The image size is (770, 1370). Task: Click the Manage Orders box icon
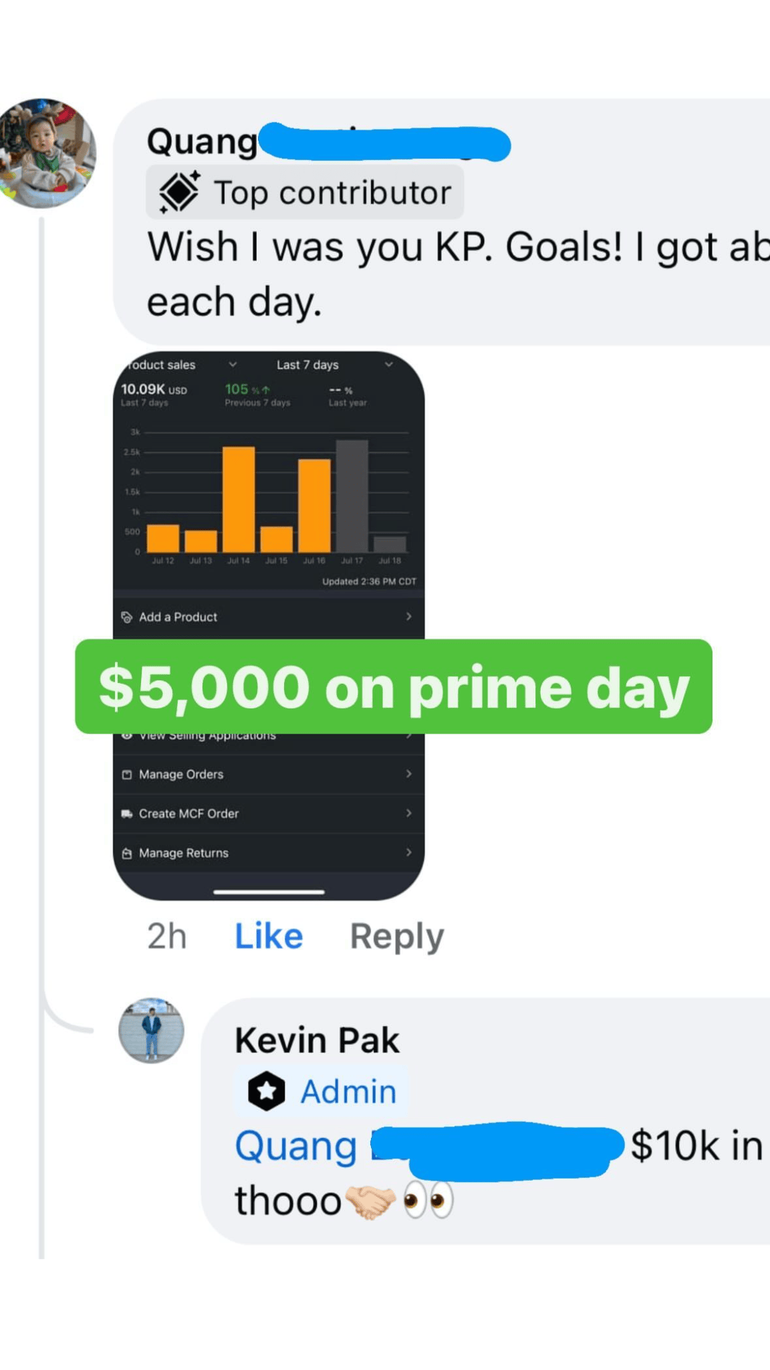click(126, 775)
